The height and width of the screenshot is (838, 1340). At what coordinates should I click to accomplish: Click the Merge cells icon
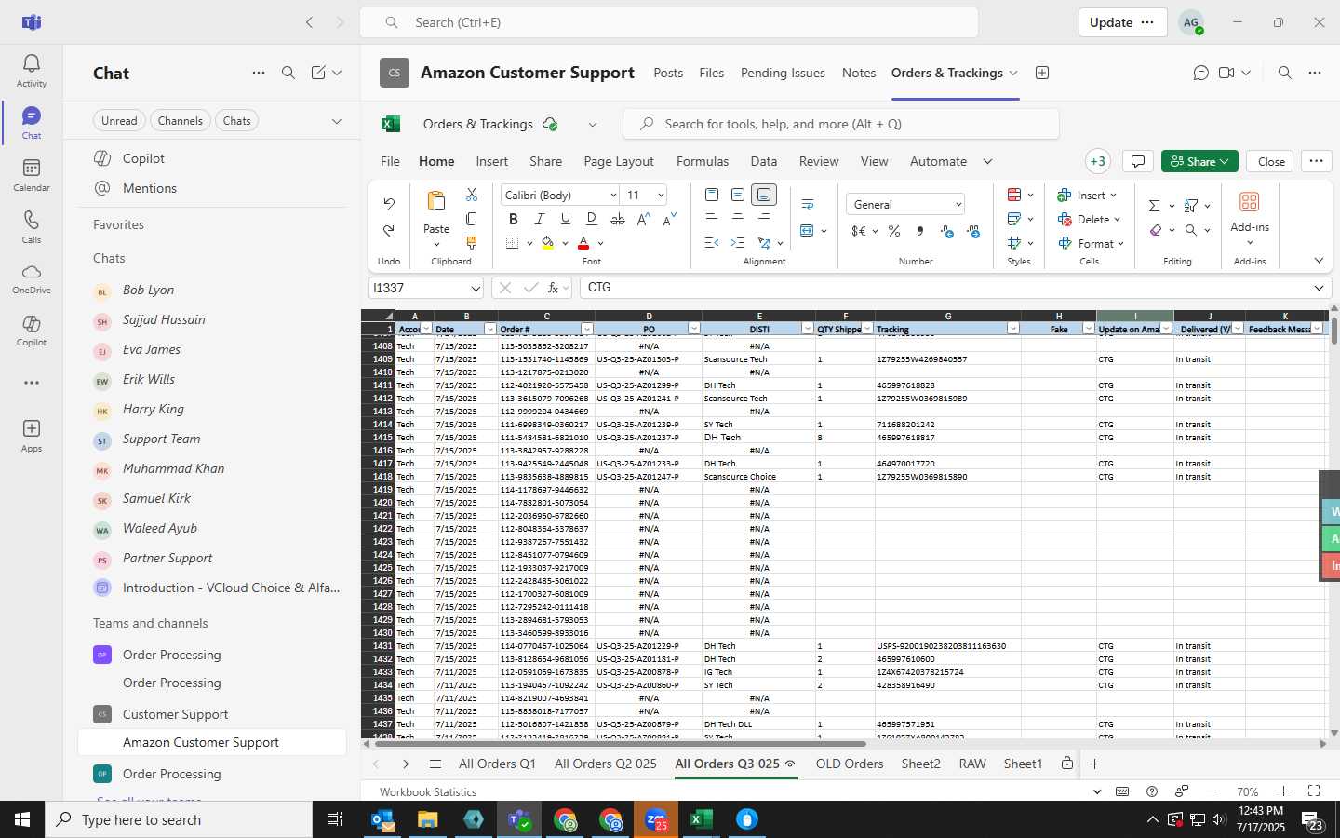(x=807, y=230)
